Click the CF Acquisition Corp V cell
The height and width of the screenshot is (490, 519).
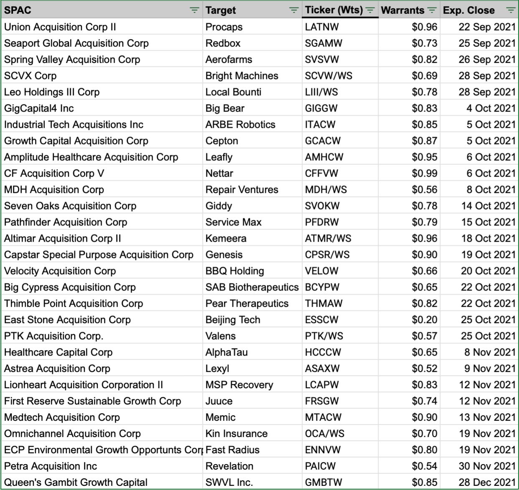tap(102, 174)
